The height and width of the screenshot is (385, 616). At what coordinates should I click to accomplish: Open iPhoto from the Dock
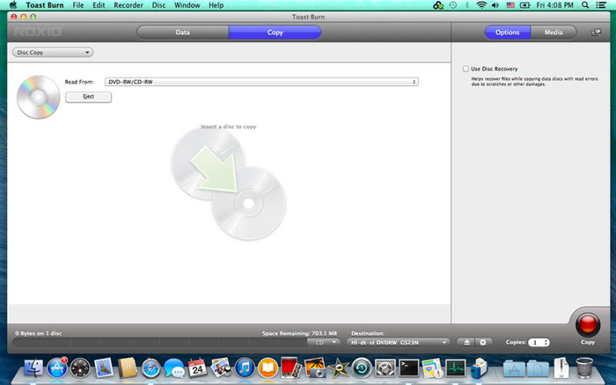click(221, 367)
